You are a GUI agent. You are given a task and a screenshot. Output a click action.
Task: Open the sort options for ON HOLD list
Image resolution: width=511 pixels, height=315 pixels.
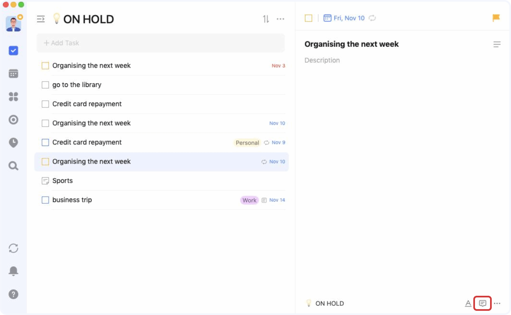(266, 19)
